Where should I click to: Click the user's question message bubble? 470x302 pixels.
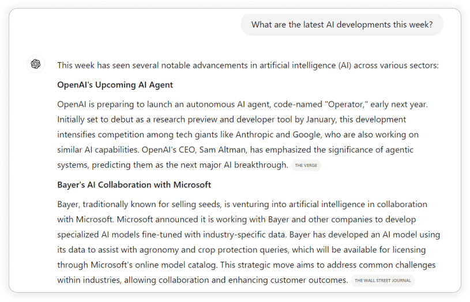(x=342, y=25)
